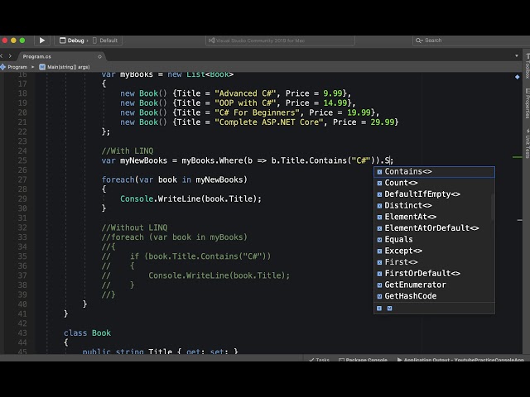
Task: Select Distinct<> from the completion list
Action: click(x=434, y=206)
